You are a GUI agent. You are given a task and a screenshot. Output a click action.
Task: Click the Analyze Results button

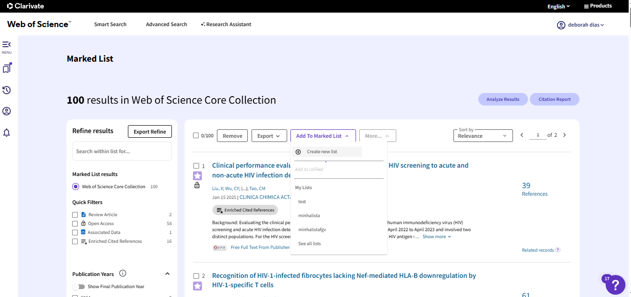tap(503, 99)
